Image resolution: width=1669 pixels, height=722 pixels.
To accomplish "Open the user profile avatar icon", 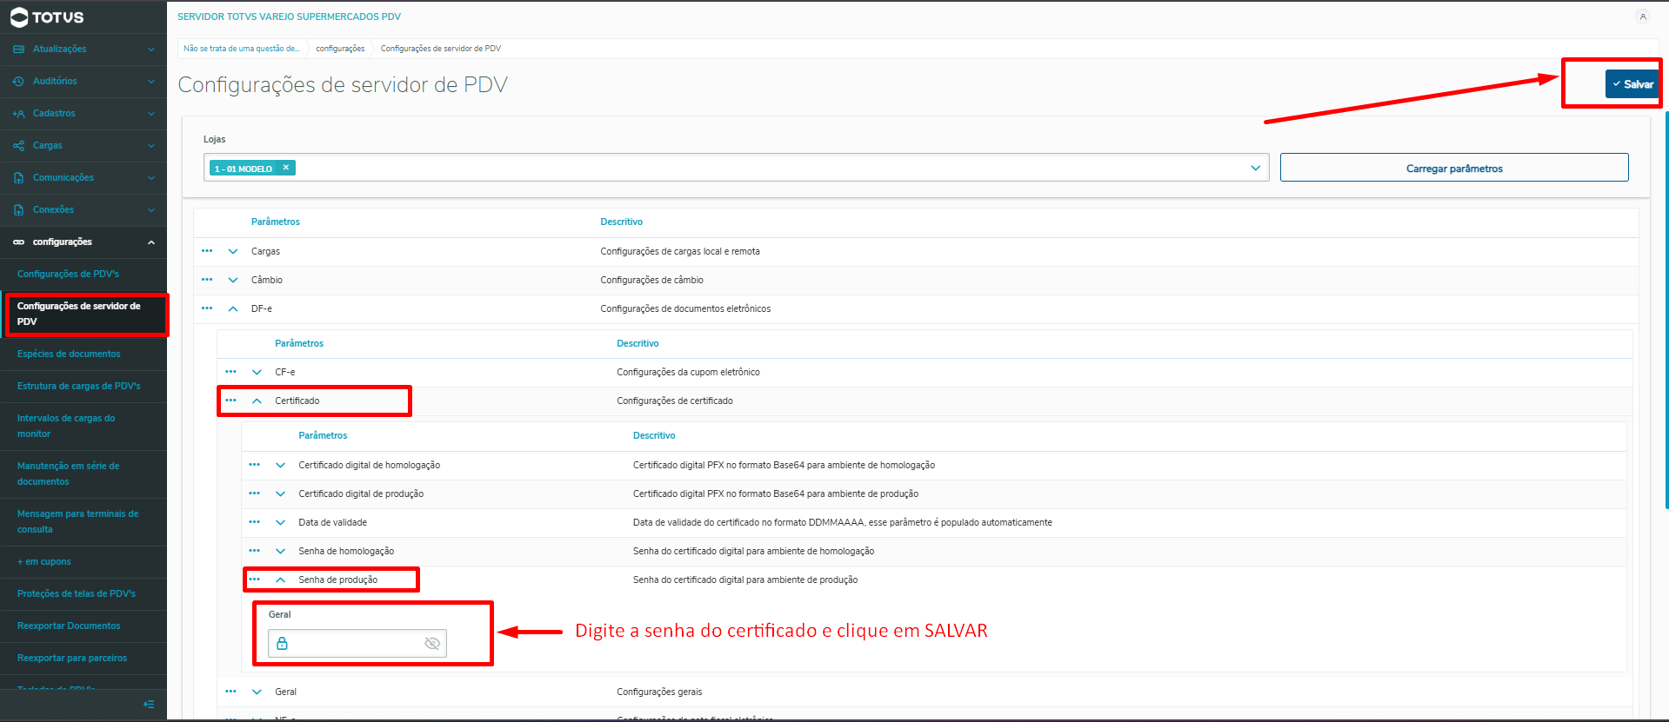I will [1643, 17].
